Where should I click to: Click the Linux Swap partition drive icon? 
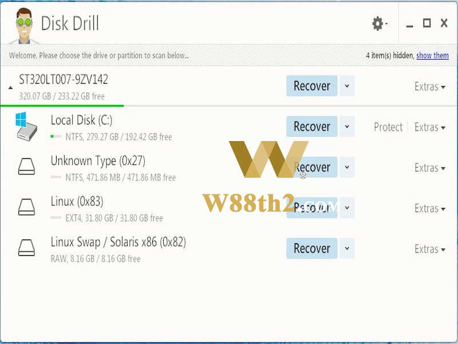pos(26,248)
